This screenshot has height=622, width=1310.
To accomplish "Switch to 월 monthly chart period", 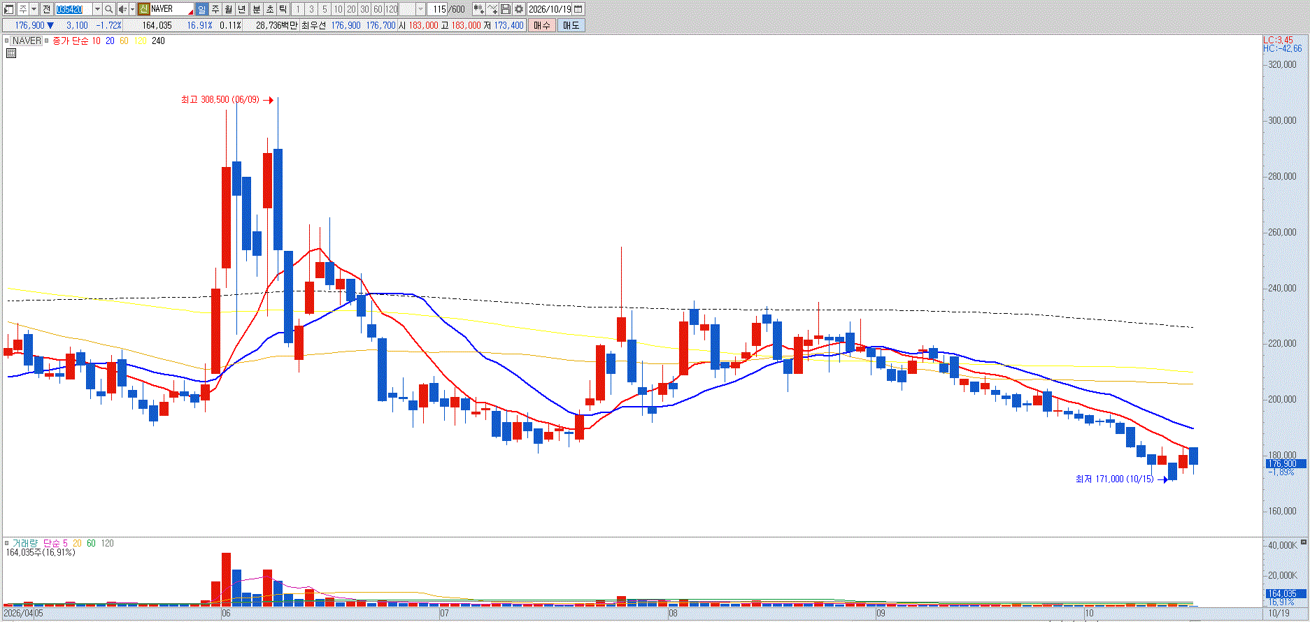I will [228, 9].
